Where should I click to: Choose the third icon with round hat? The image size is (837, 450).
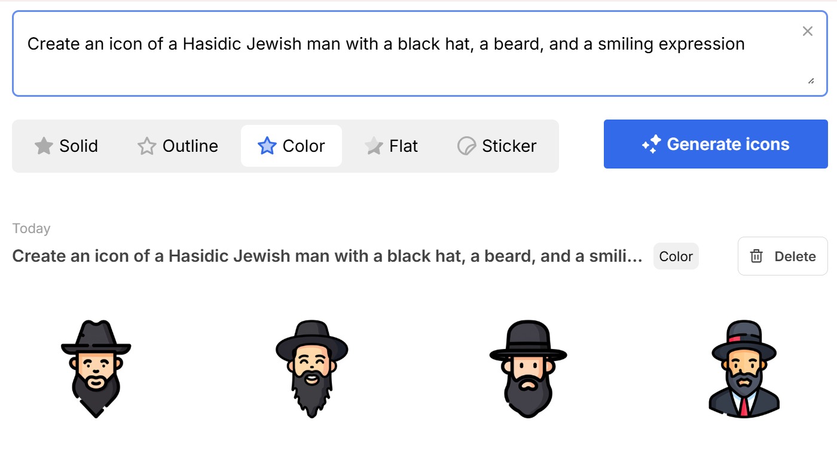click(x=528, y=368)
